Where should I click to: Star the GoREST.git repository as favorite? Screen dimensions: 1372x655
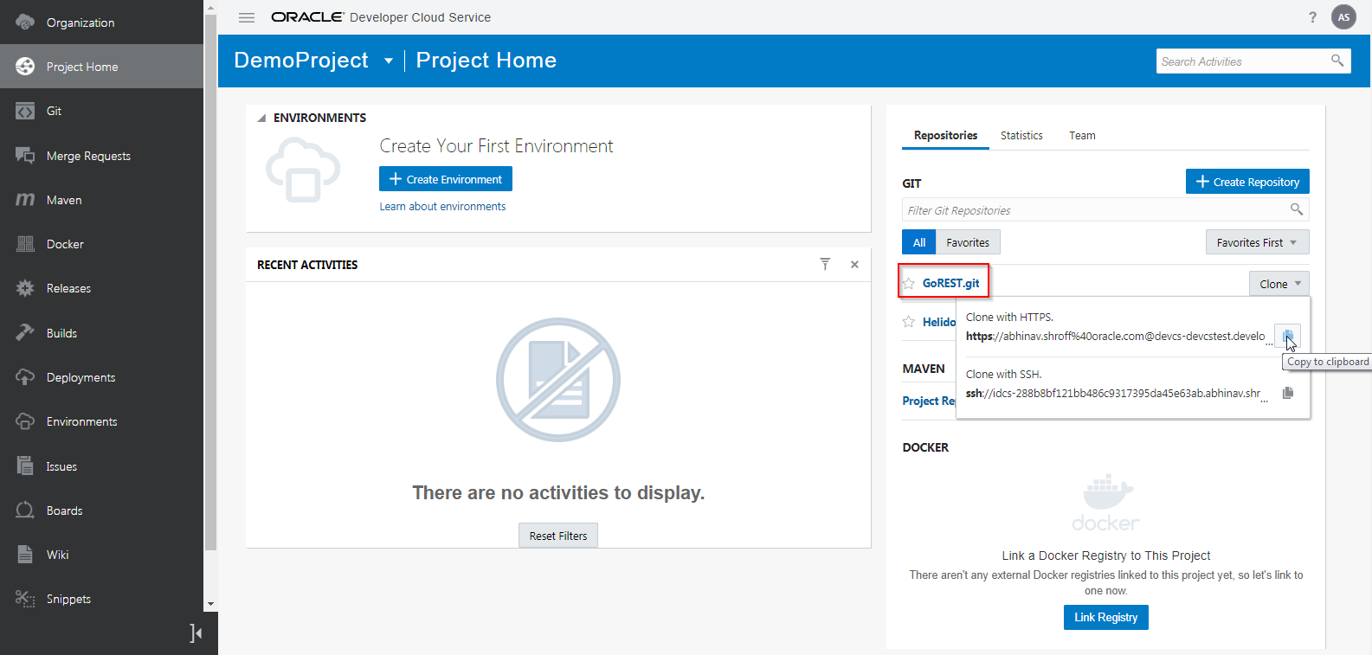click(909, 284)
